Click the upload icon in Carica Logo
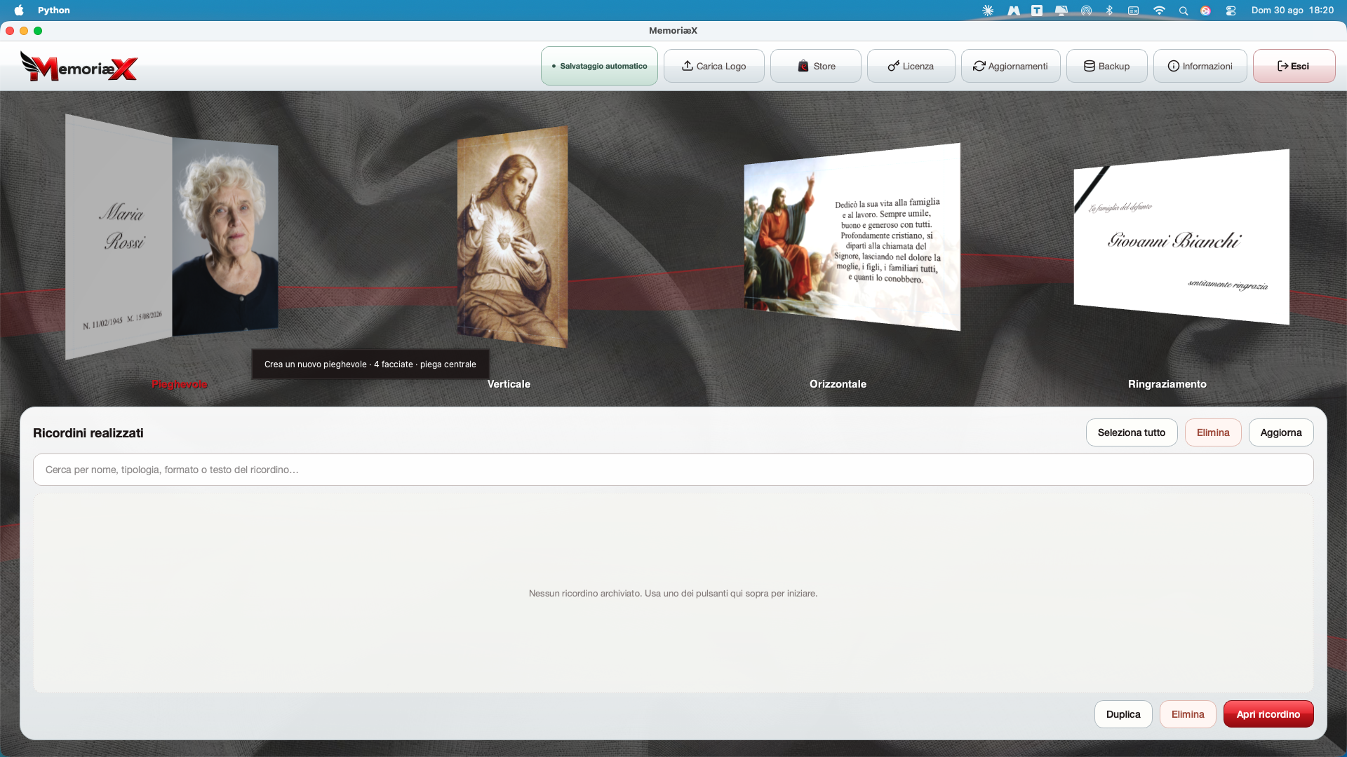 pyautogui.click(x=688, y=66)
